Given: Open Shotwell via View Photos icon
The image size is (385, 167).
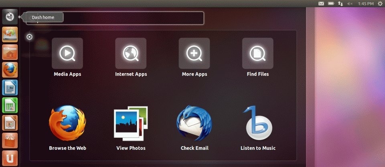Looking at the screenshot, I should tap(131, 123).
